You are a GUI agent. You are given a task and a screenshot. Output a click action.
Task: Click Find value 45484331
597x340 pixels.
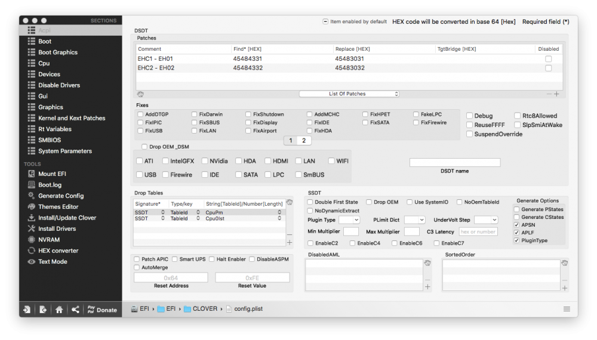[248, 59]
